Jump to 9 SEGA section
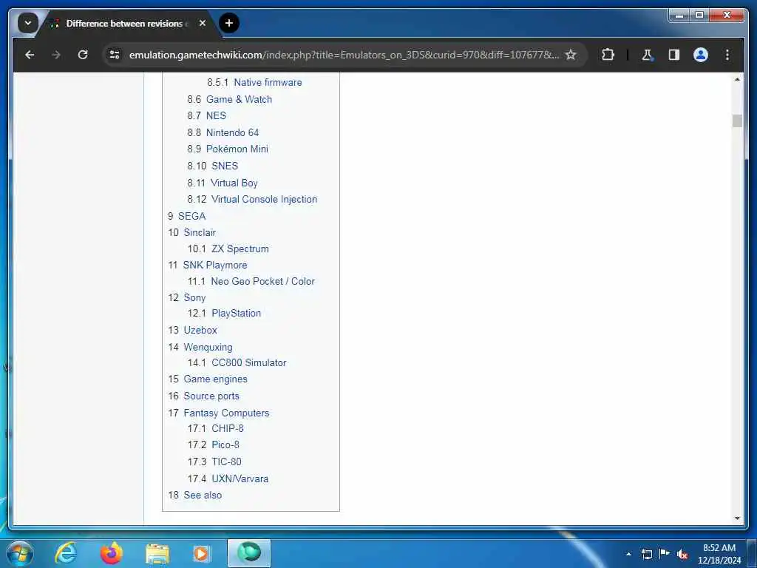 point(187,217)
